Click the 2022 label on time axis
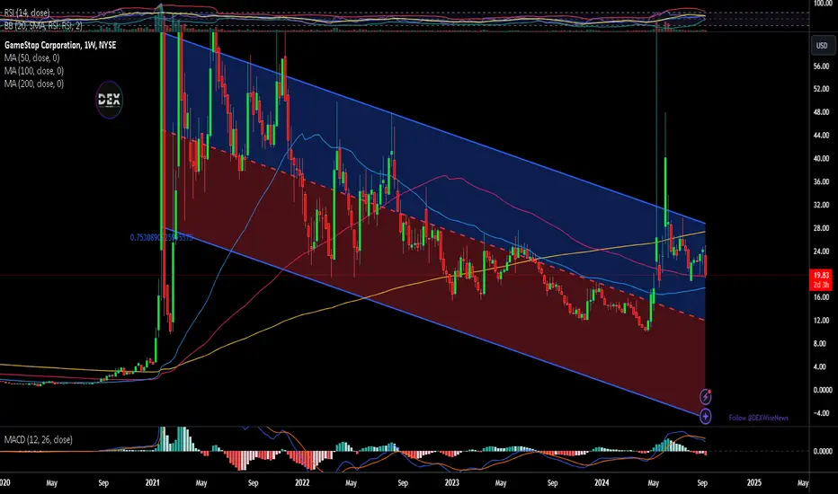The image size is (838, 494). (302, 483)
